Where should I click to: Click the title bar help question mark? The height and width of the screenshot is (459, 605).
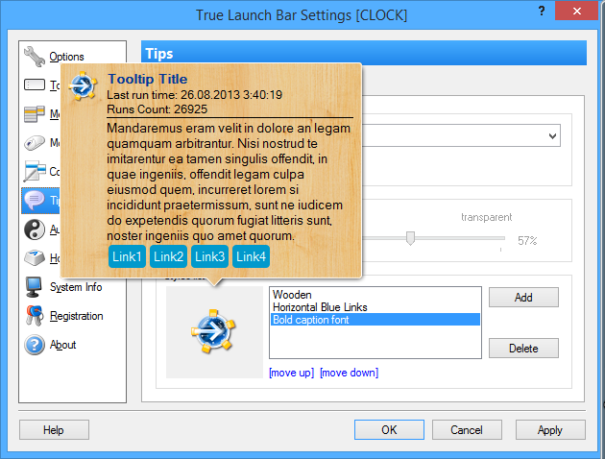[542, 11]
